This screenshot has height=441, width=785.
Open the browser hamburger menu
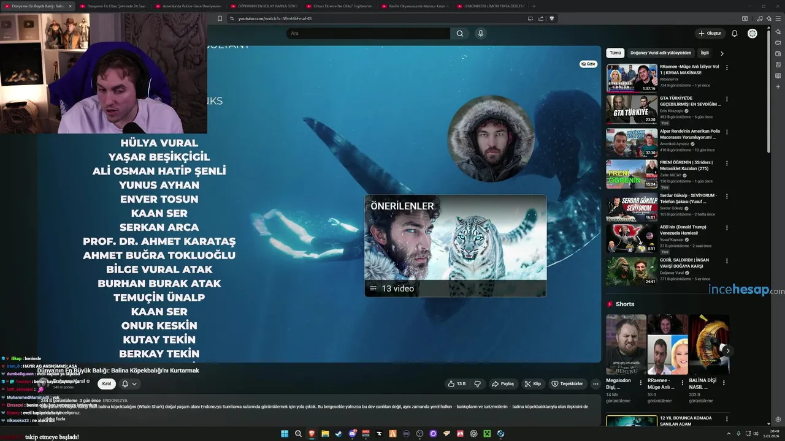tap(778, 18)
